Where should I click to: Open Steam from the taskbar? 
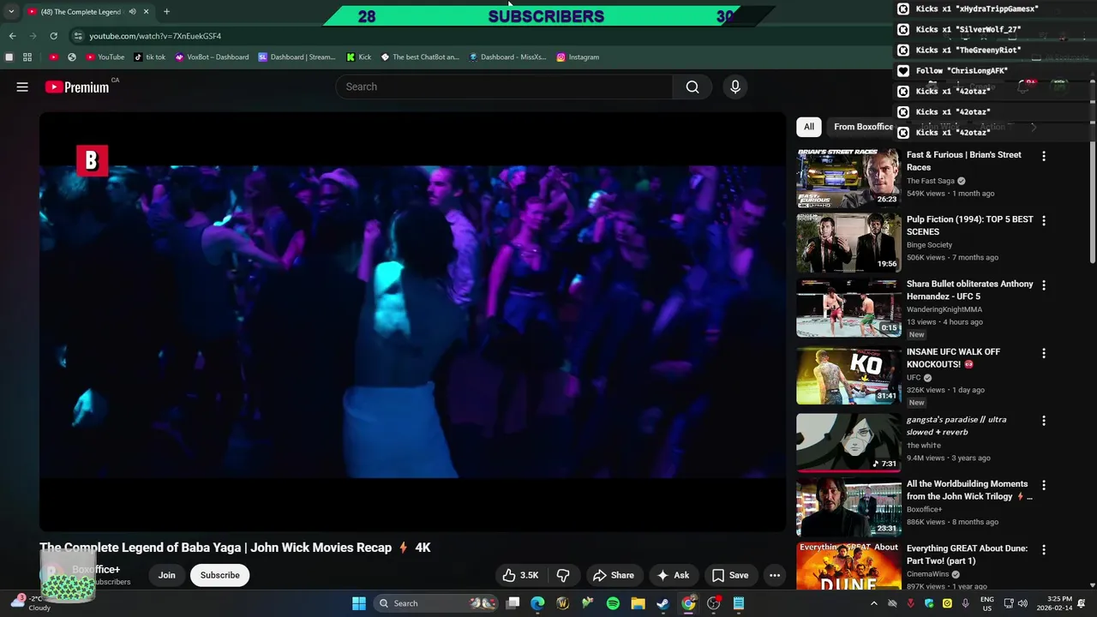pos(662,603)
